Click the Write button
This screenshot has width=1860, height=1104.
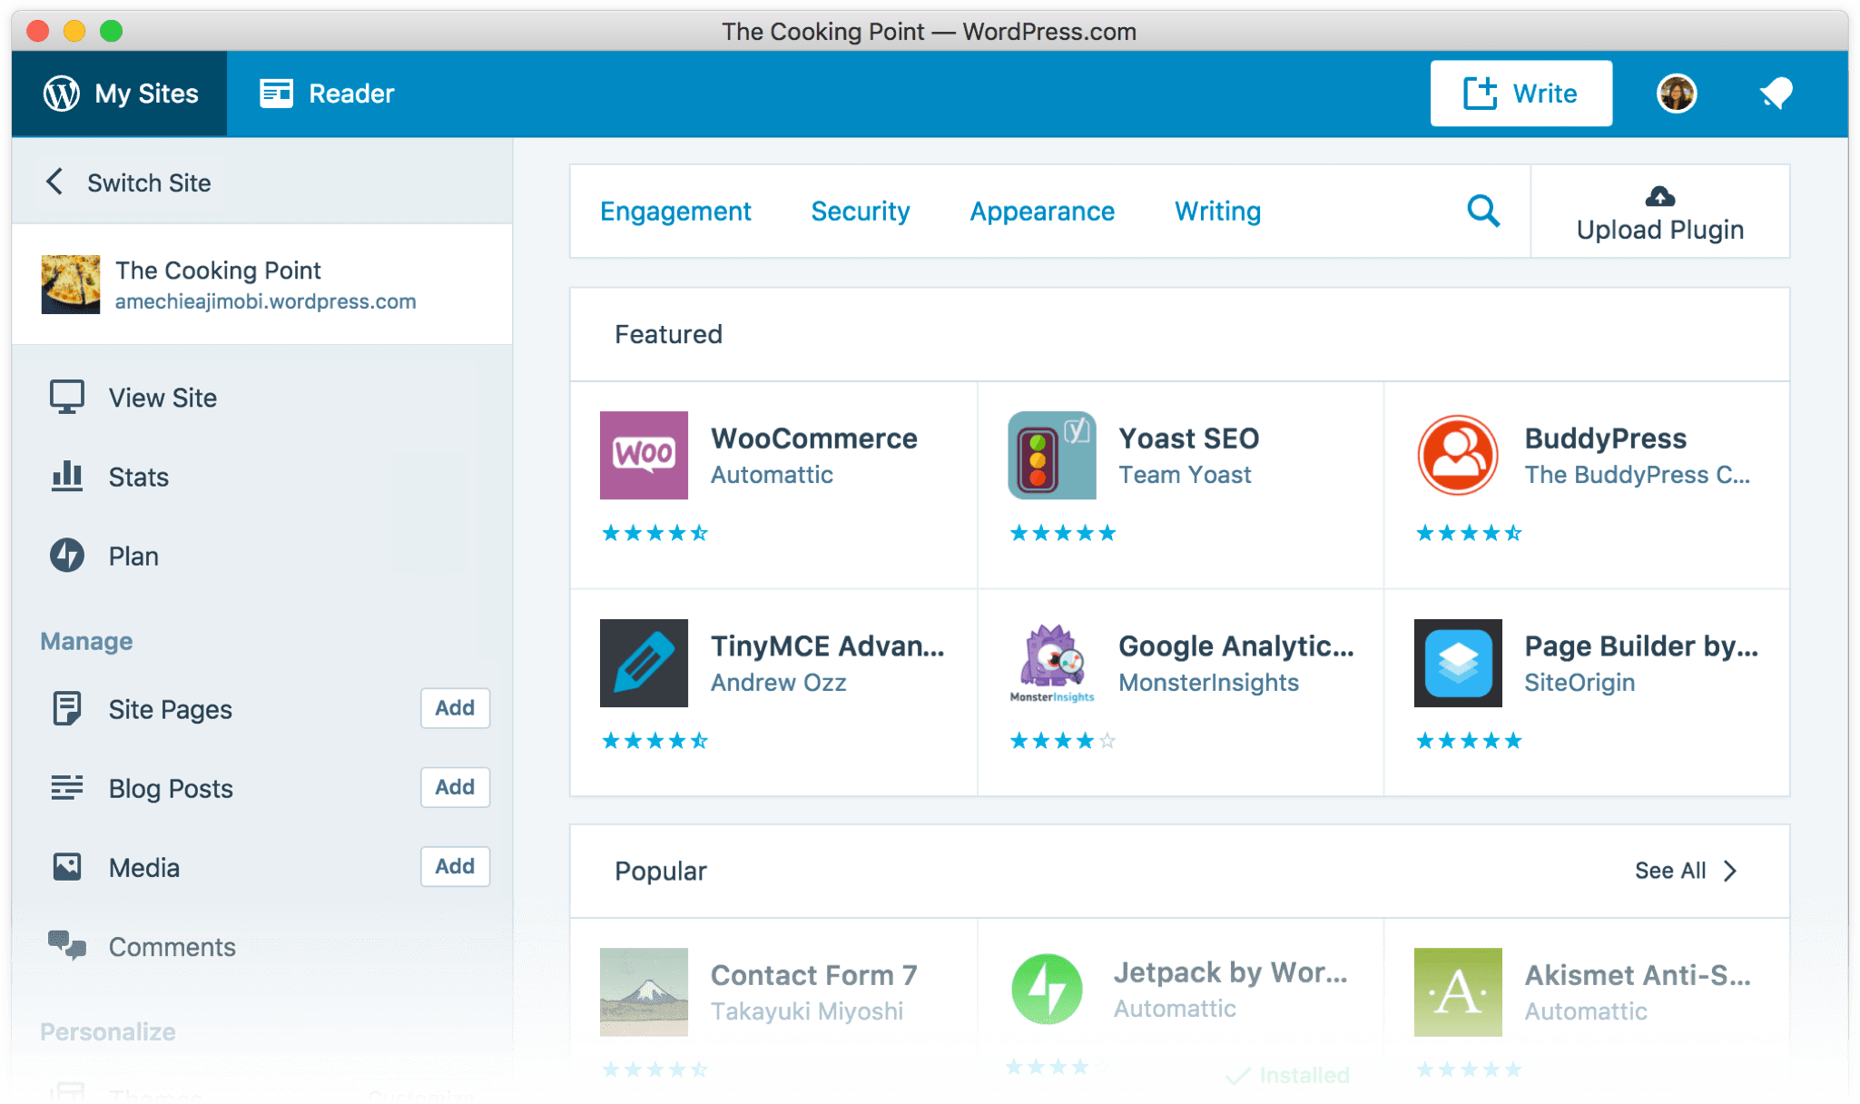click(1520, 94)
